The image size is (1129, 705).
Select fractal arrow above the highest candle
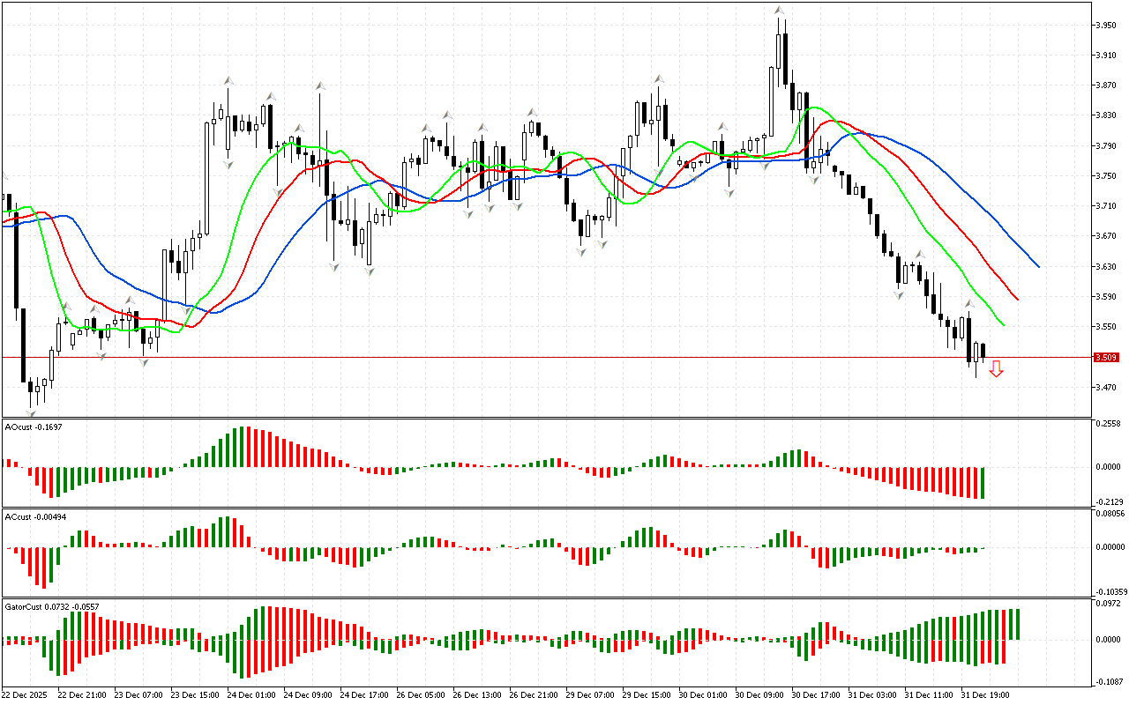point(779,11)
